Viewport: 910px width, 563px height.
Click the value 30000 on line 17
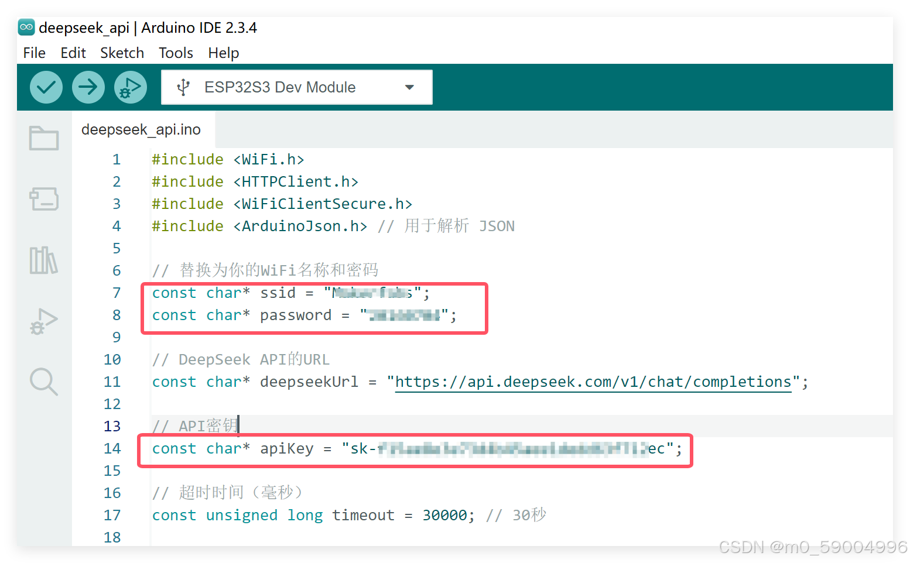[x=445, y=516]
